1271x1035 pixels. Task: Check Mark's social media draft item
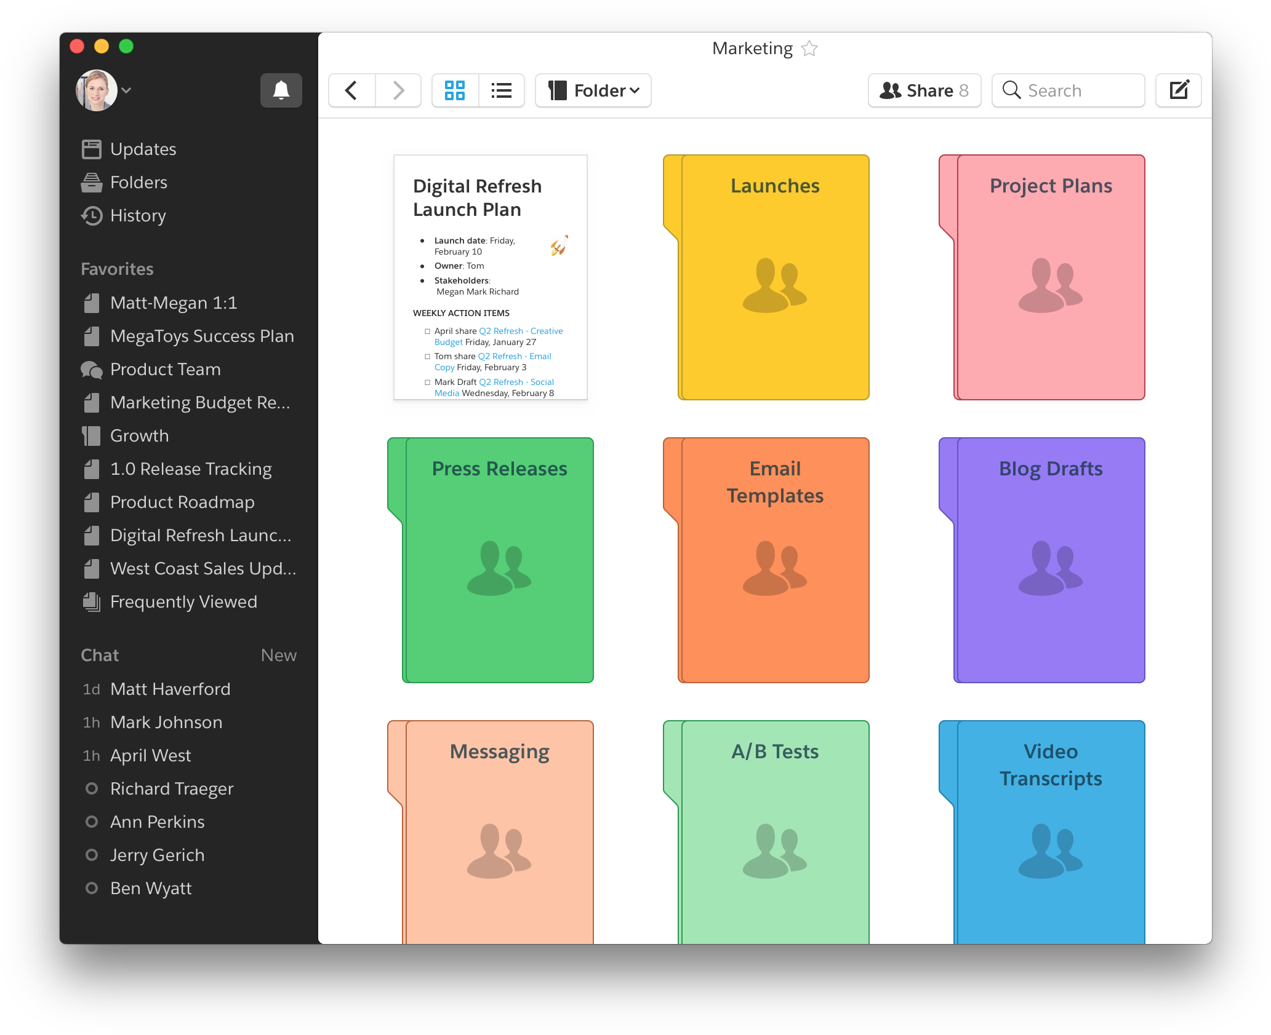pyautogui.click(x=428, y=382)
